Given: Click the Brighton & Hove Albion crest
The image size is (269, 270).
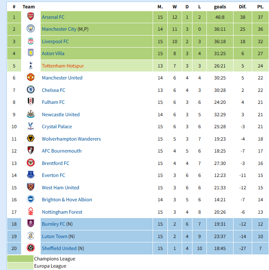Looking at the screenshot, I should [31, 199].
